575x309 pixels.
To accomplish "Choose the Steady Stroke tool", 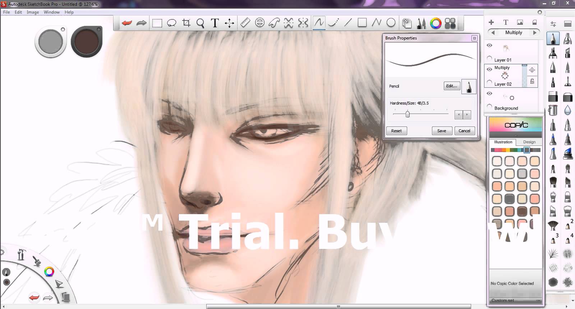I will click(333, 23).
